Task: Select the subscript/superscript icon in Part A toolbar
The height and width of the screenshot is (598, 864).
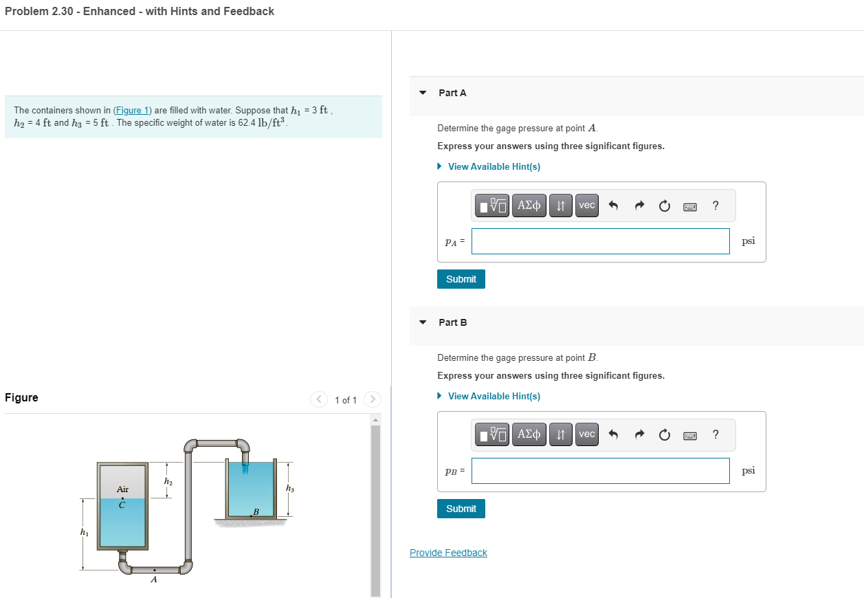Action: (x=560, y=205)
